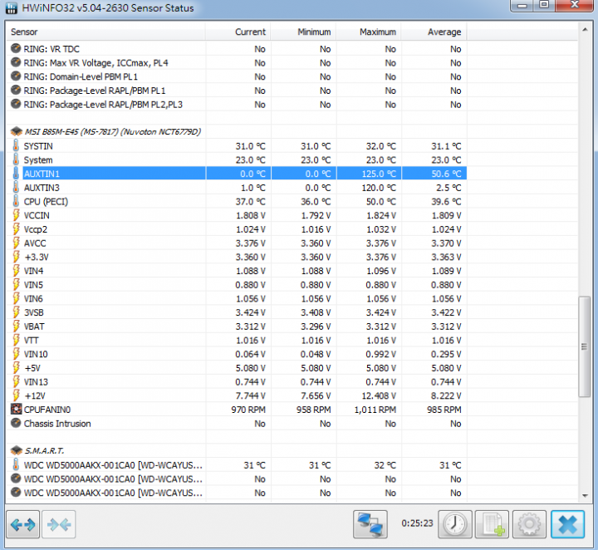Maximize the HWiNFO32 Sensor Status window
Image resolution: width=598 pixels, height=550 pixels.
[544, 5]
